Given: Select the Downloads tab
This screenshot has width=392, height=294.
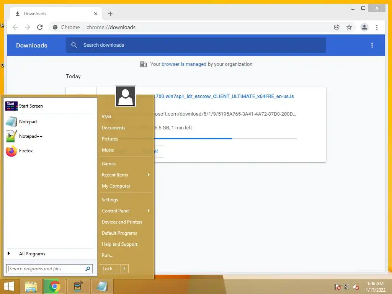Looking at the screenshot, I should [x=56, y=14].
